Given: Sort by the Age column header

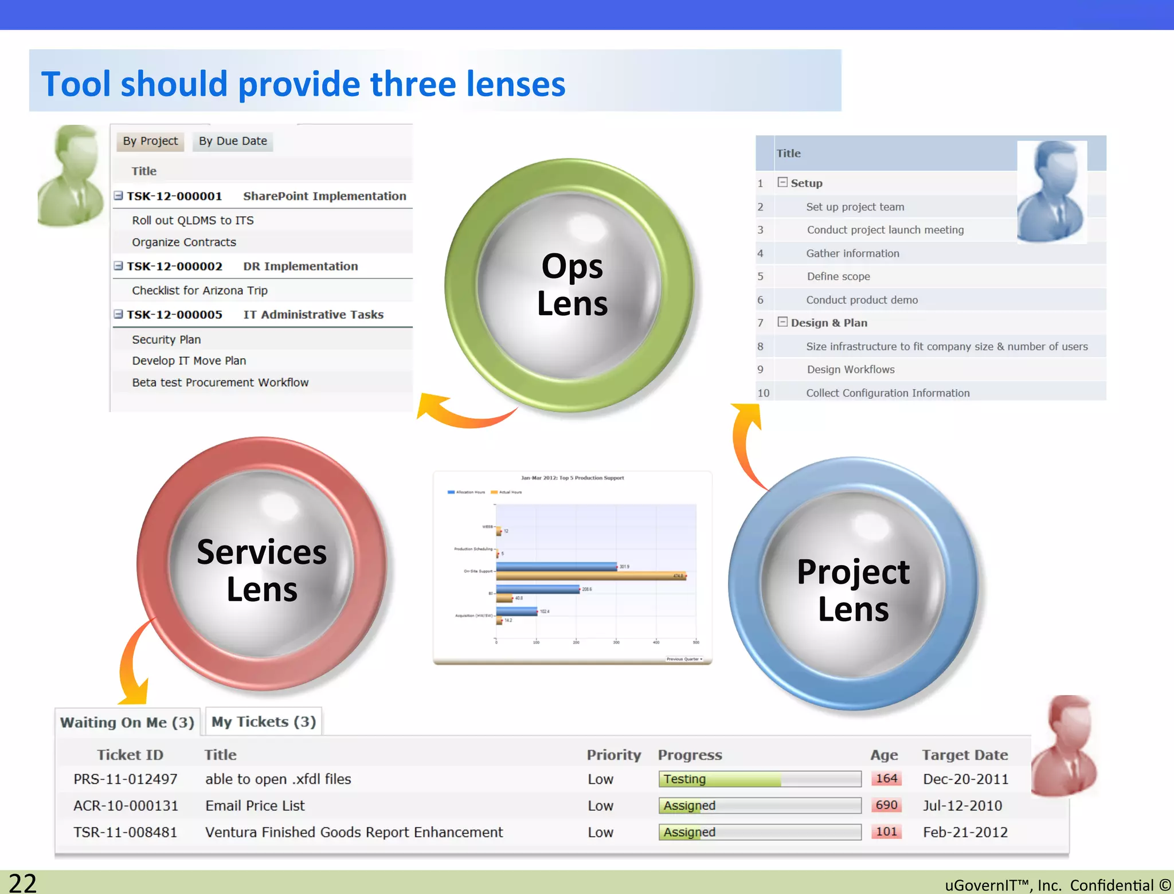Looking at the screenshot, I should [884, 755].
